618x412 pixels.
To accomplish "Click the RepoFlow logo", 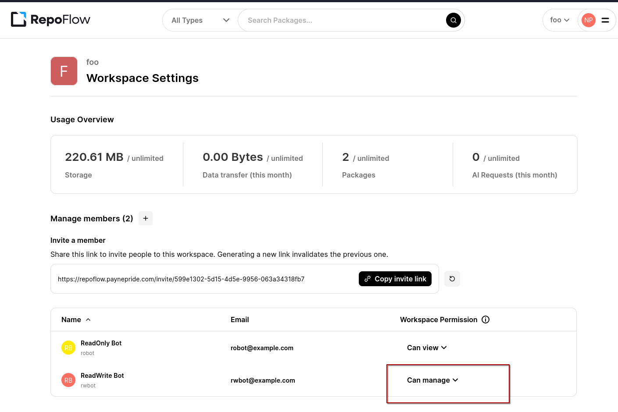I will click(x=50, y=20).
